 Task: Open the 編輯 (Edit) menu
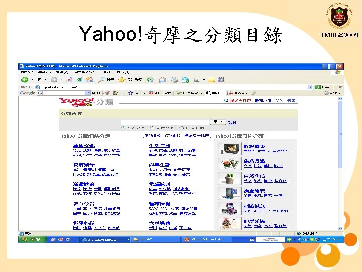click(44, 72)
